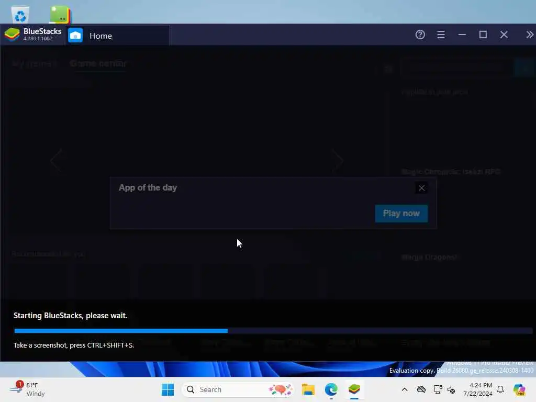Click the BlueStacks taskbar icon
Viewport: 536px width, 402px height.
[x=354, y=389]
